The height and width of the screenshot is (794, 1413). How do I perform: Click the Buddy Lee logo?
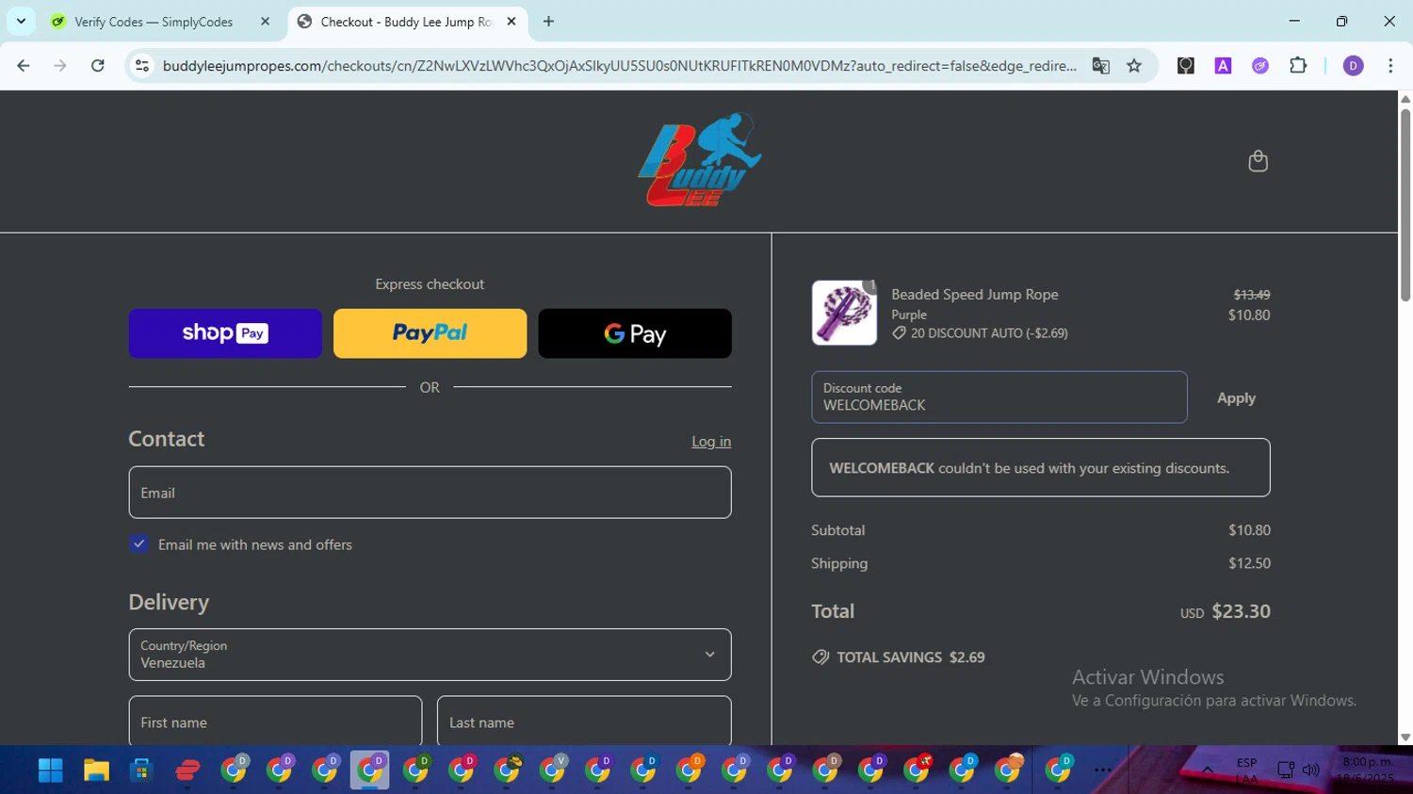pos(699,160)
